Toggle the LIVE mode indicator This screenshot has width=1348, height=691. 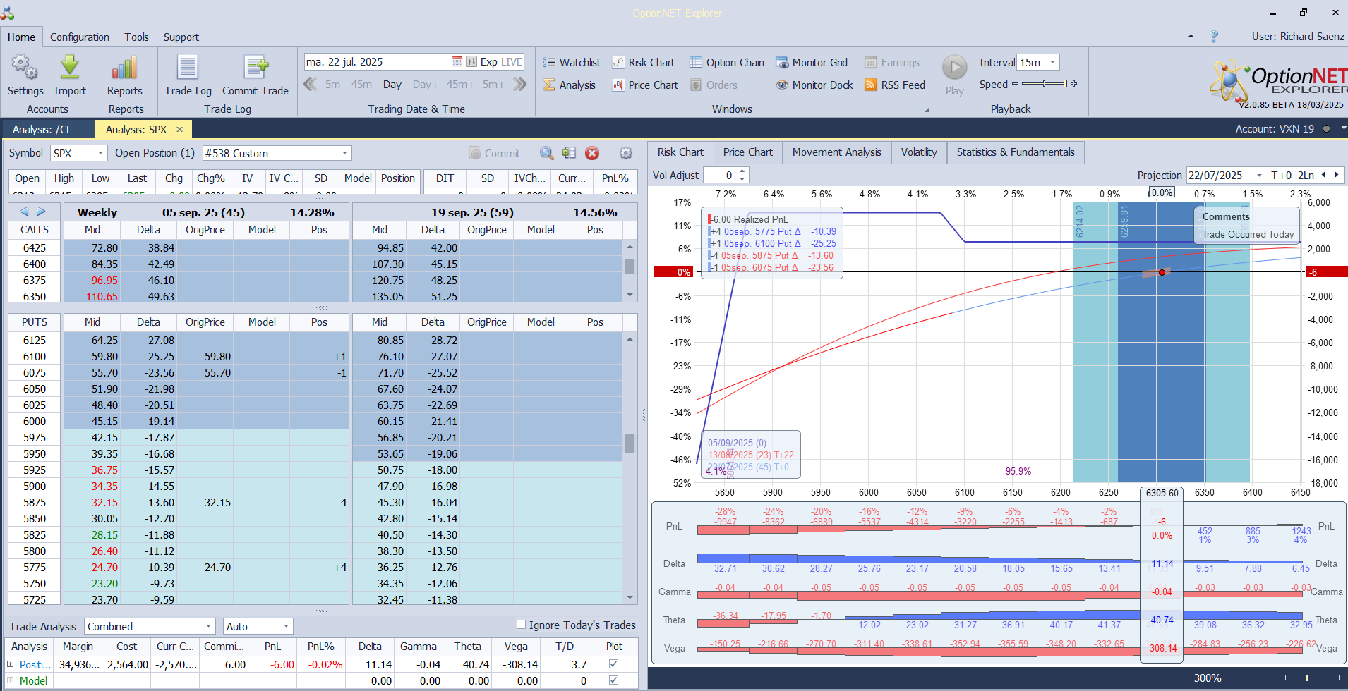(x=512, y=62)
